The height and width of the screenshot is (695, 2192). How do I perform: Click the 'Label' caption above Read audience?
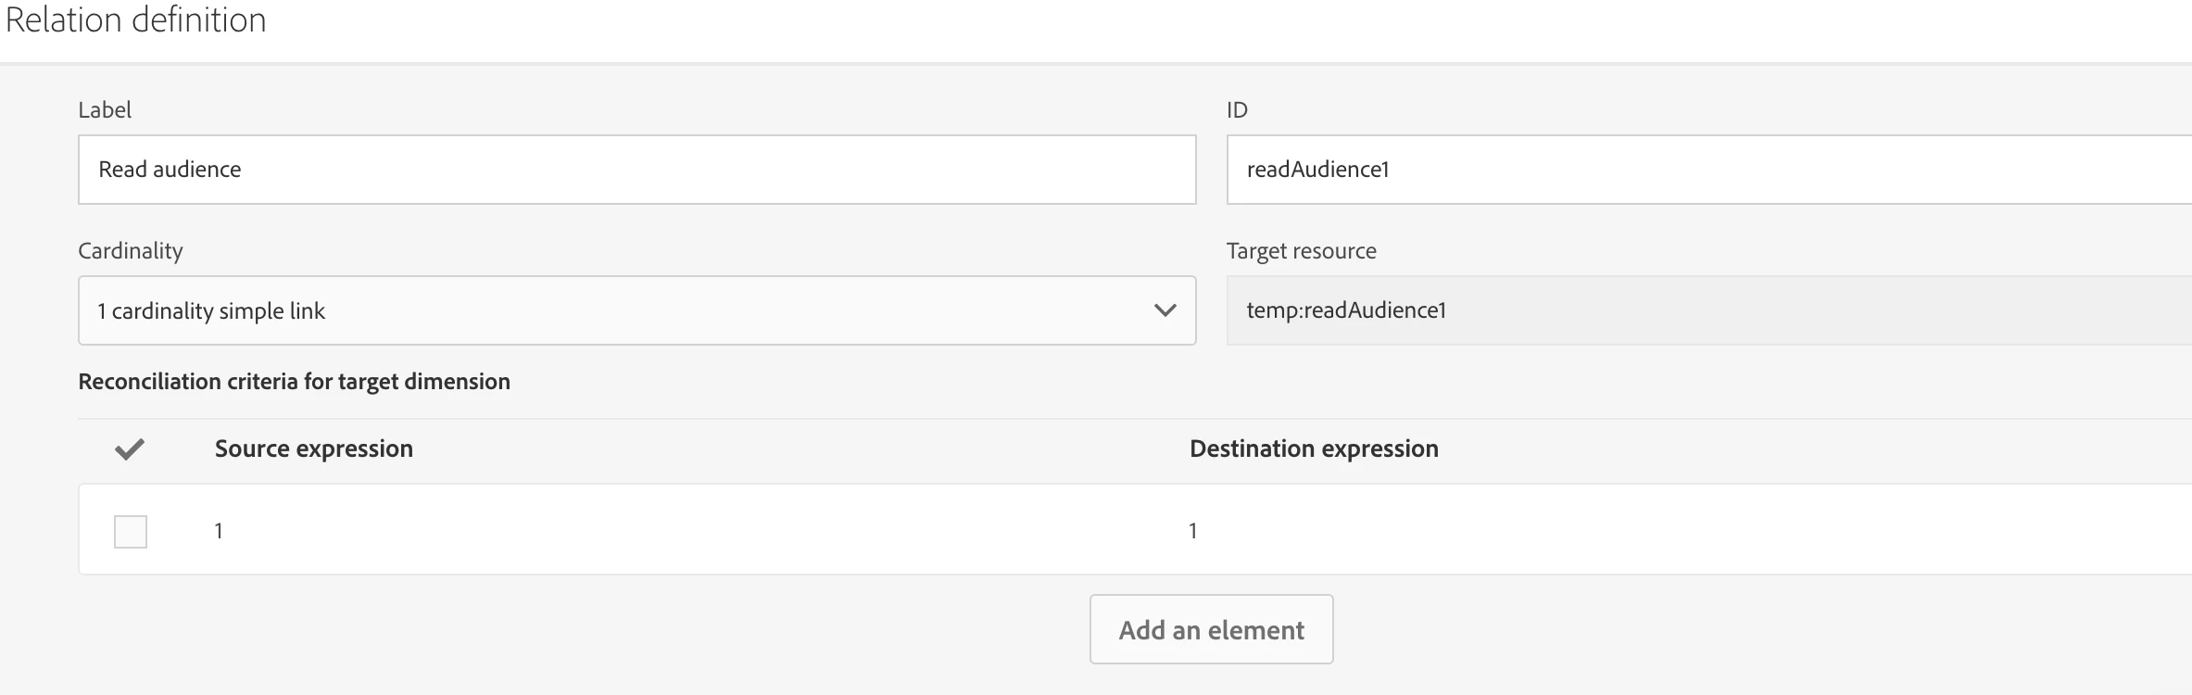point(105,110)
